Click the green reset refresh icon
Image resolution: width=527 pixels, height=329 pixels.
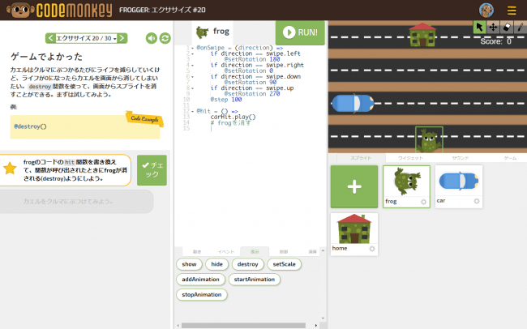click(165, 38)
